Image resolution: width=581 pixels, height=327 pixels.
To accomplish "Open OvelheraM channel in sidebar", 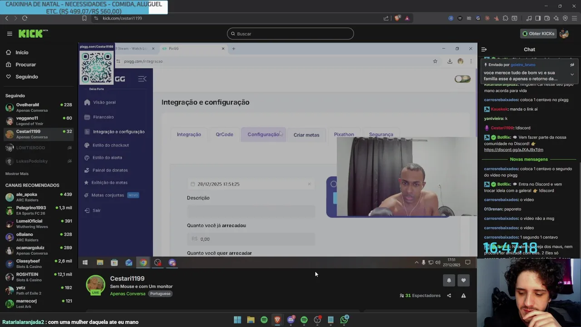I will coord(39,108).
